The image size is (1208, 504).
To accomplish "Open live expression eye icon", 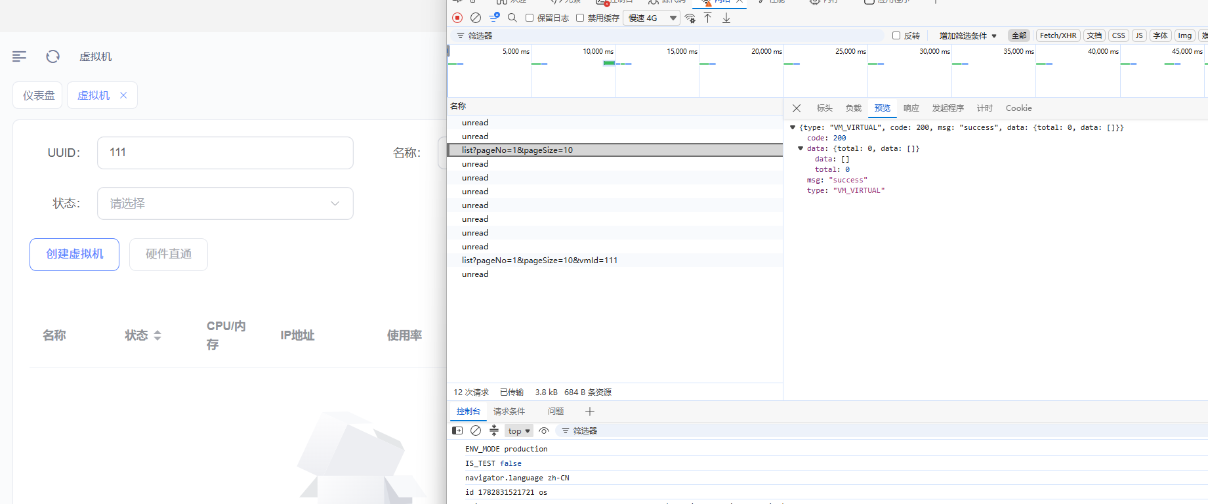I will click(x=544, y=430).
